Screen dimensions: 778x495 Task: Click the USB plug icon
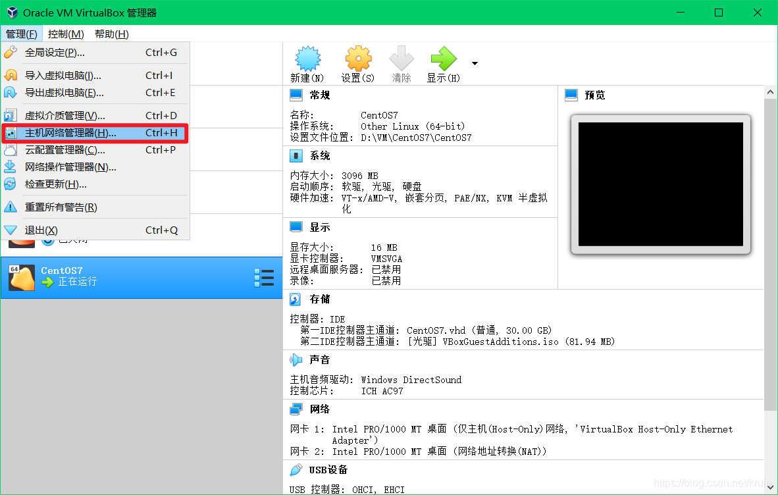(x=296, y=470)
